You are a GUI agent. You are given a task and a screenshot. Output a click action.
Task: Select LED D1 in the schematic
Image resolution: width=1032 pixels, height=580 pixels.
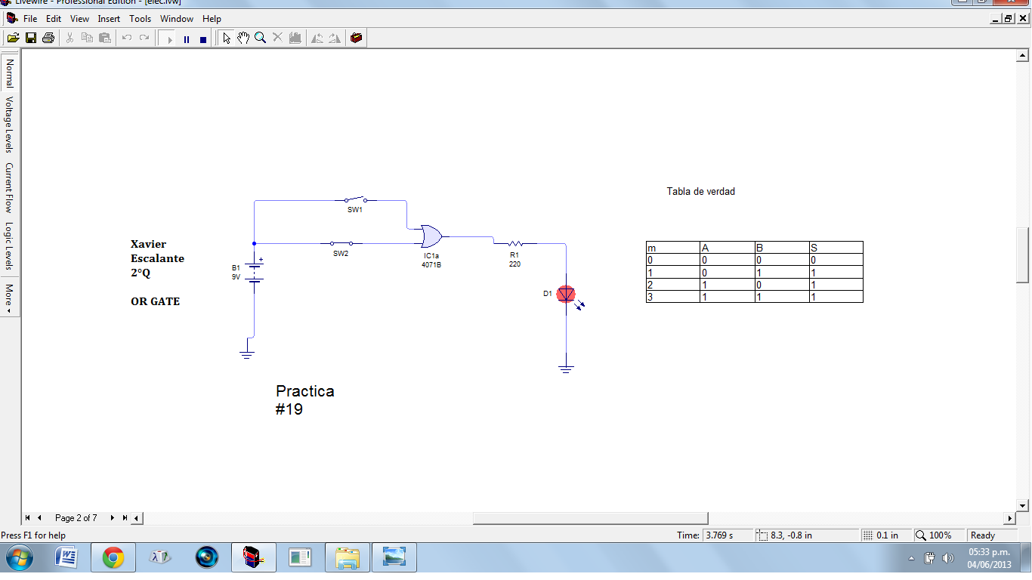(x=565, y=295)
